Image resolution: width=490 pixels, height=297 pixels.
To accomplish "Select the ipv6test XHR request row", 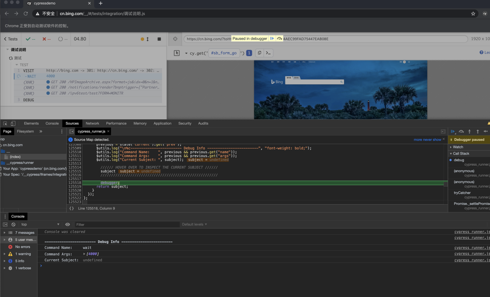I will (x=88, y=93).
